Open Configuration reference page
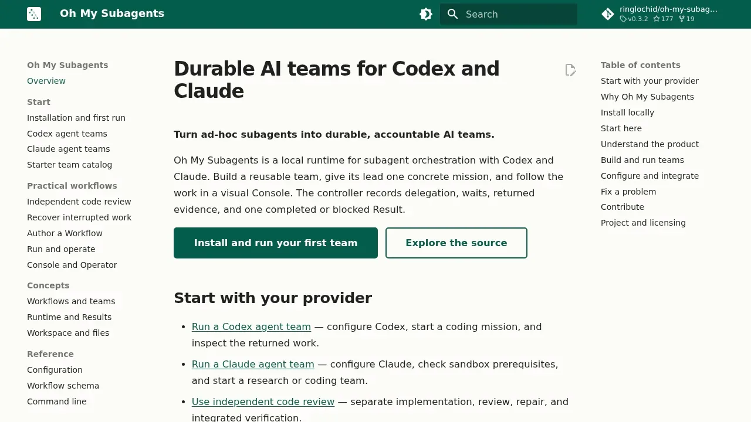This screenshot has width=751, height=422. pyautogui.click(x=55, y=370)
